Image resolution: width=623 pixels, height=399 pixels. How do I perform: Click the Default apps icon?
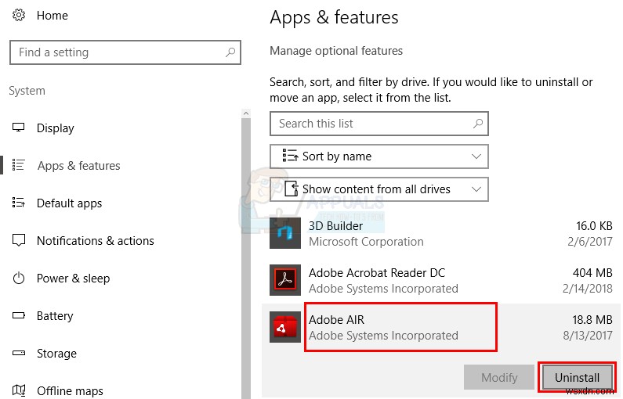pyautogui.click(x=18, y=203)
